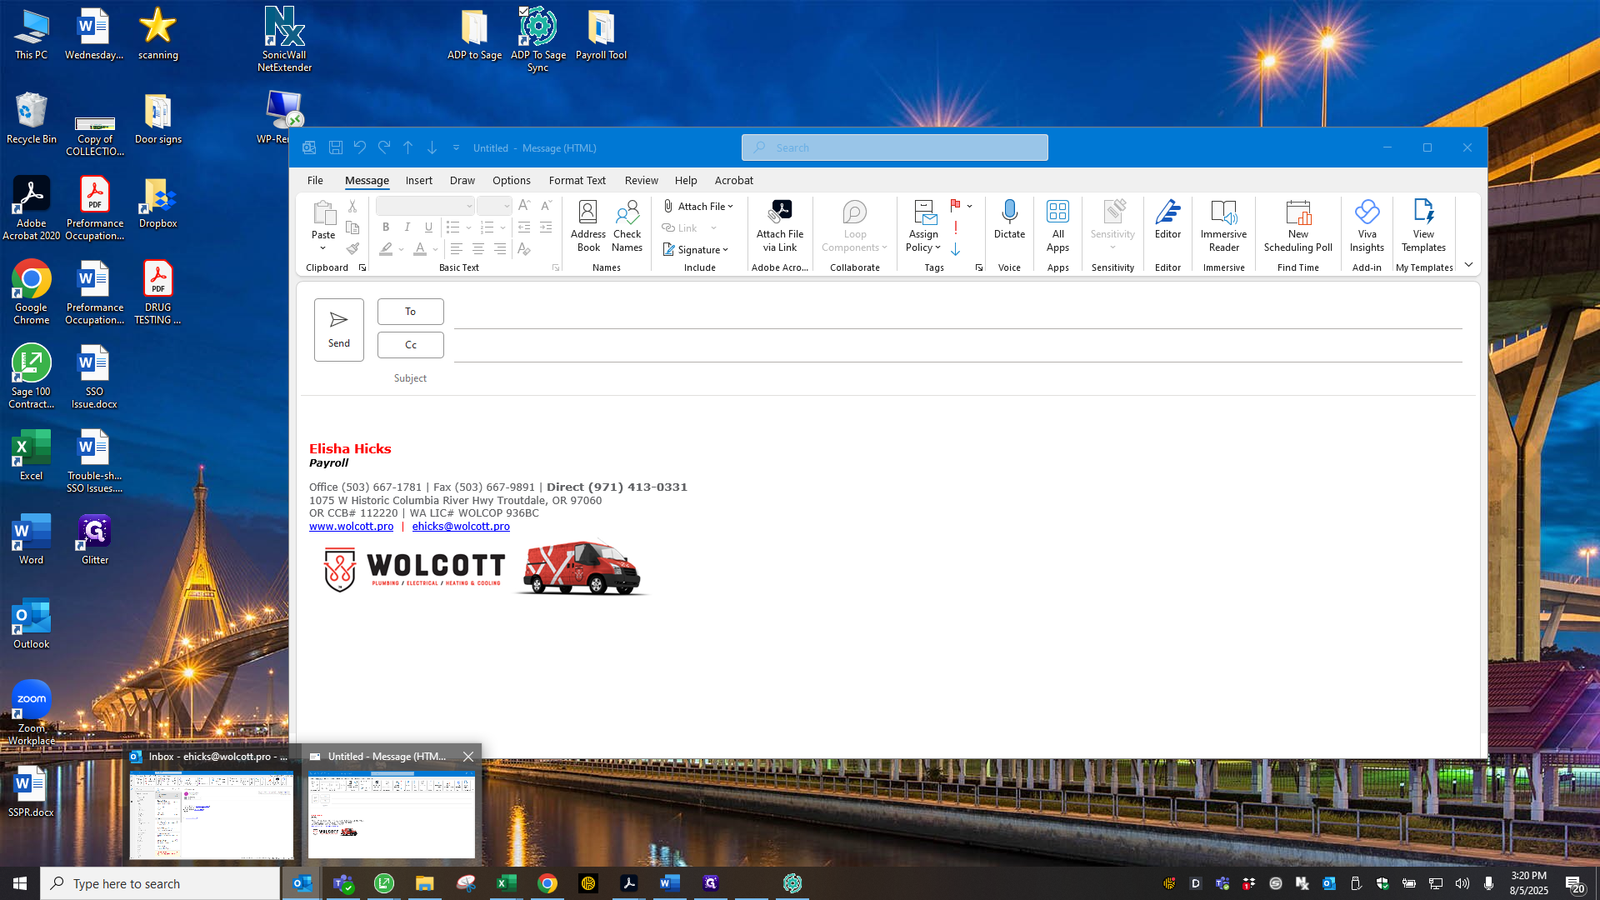Click Clear All Formatting icon

(x=523, y=249)
